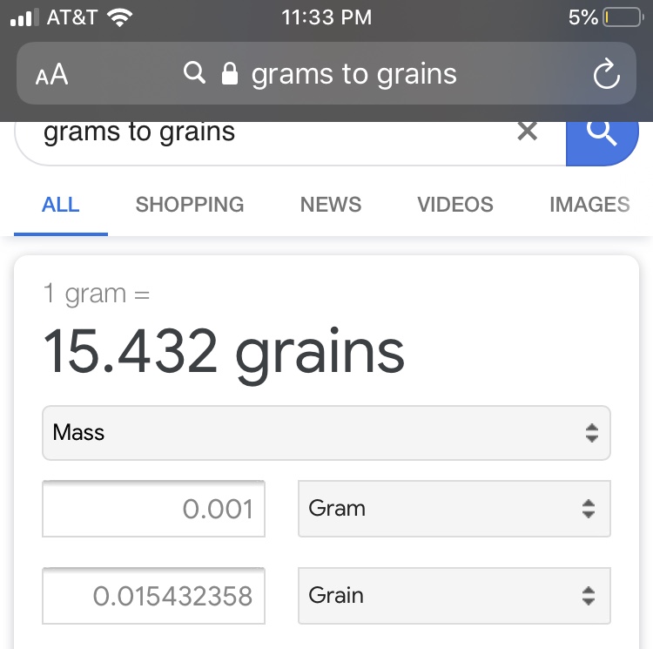Tap the magnifier icon in the address bar
Viewport: 653px width, 649px height.
tap(194, 72)
